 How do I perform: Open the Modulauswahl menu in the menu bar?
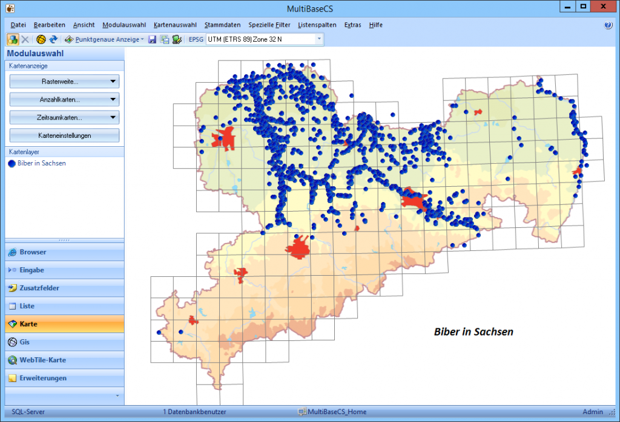[124, 25]
